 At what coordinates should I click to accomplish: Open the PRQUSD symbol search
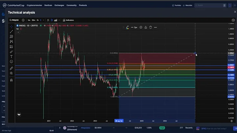tap(14, 20)
